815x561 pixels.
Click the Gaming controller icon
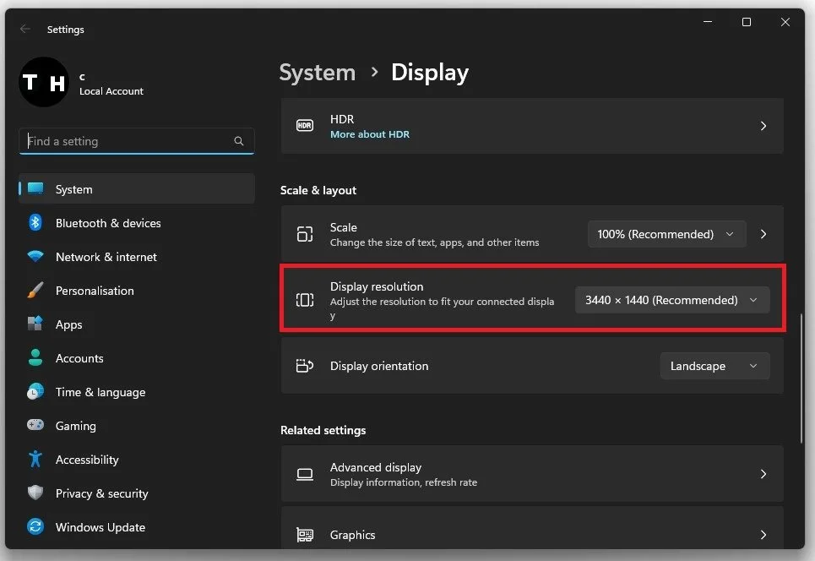pos(35,425)
